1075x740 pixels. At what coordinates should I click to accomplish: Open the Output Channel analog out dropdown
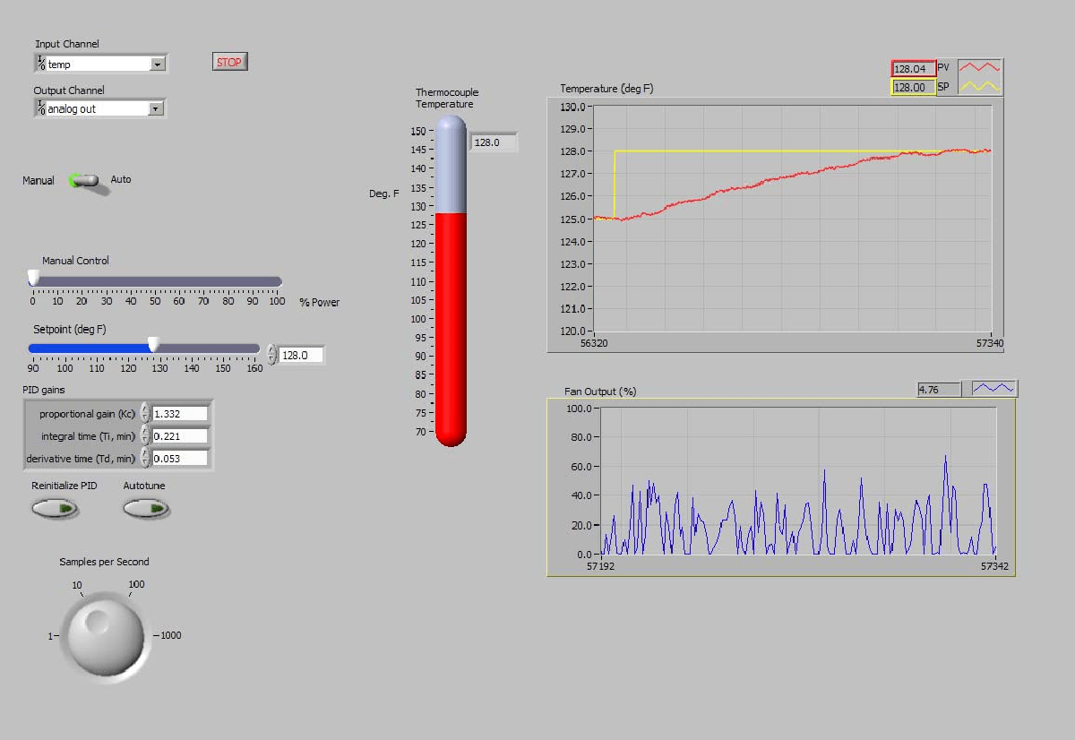[x=156, y=109]
